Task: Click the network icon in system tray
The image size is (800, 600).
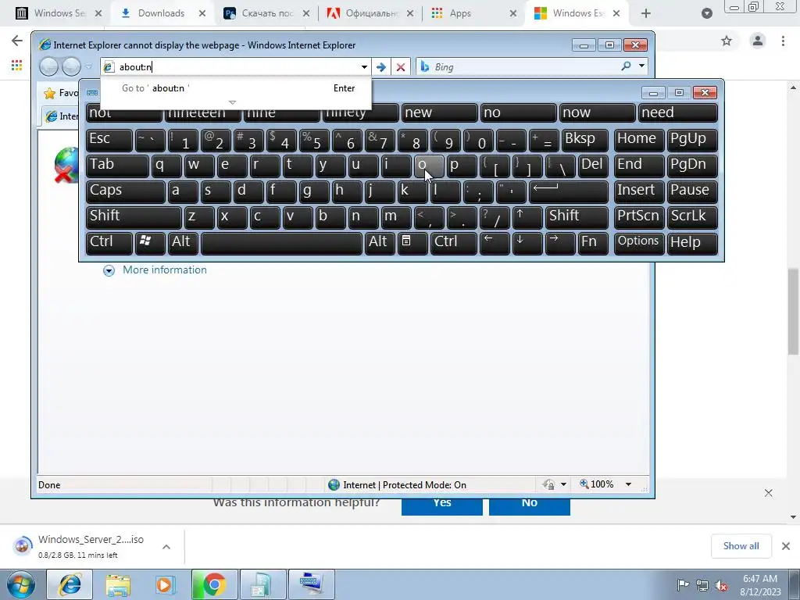Action: 702,585
